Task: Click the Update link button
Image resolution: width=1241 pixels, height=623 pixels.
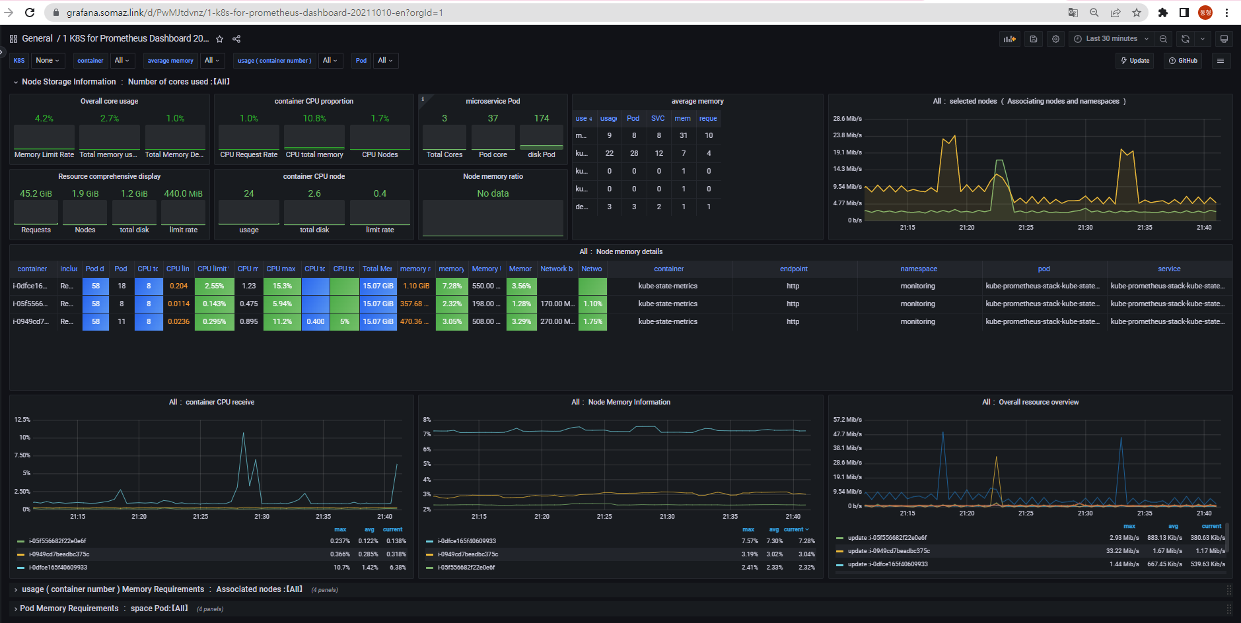Action: point(1135,61)
